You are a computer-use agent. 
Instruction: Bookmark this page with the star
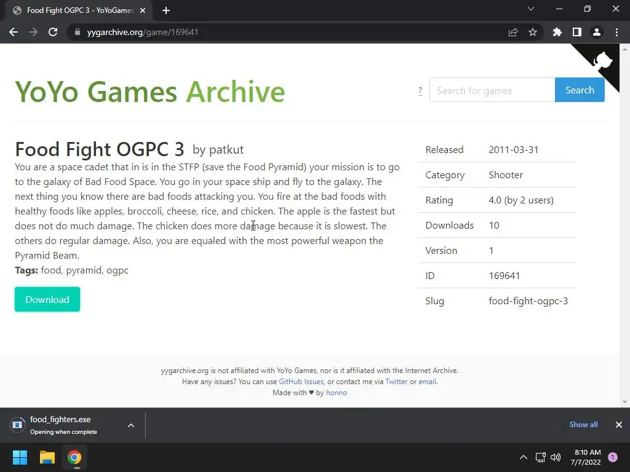[533, 32]
